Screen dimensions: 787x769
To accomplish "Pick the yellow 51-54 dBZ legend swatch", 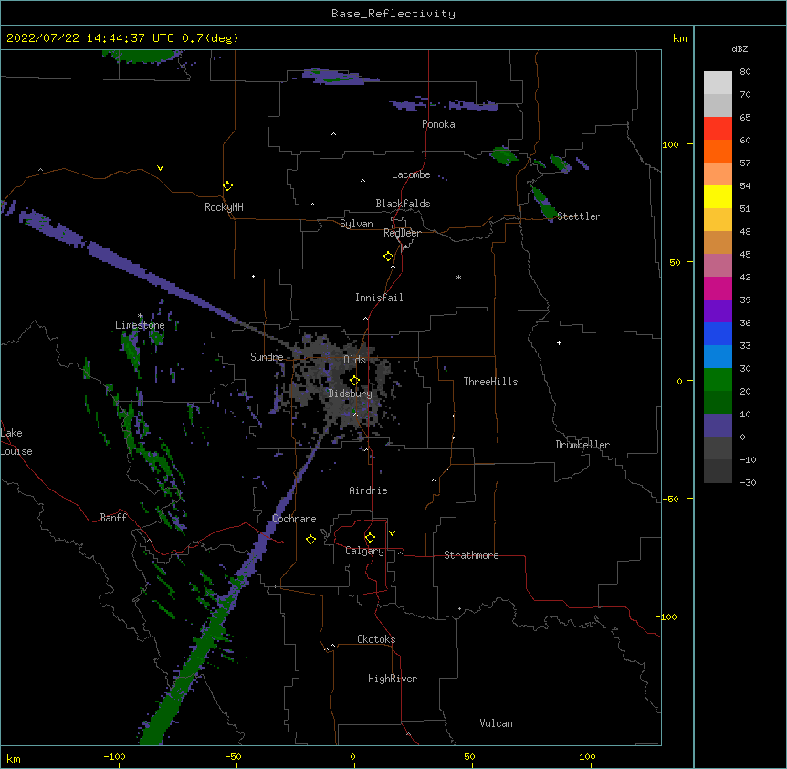I will point(718,196).
